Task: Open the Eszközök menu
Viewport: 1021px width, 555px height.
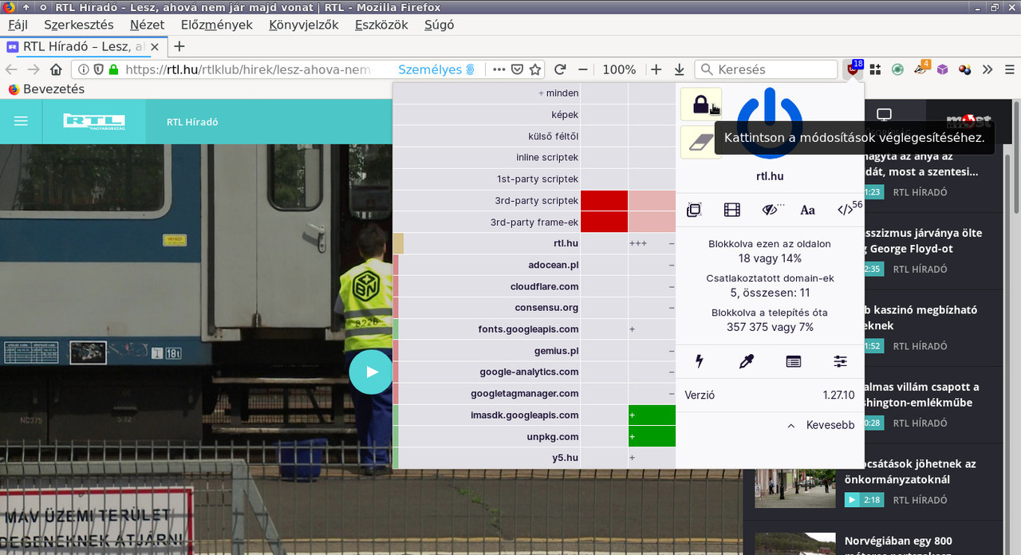Action: click(x=381, y=25)
